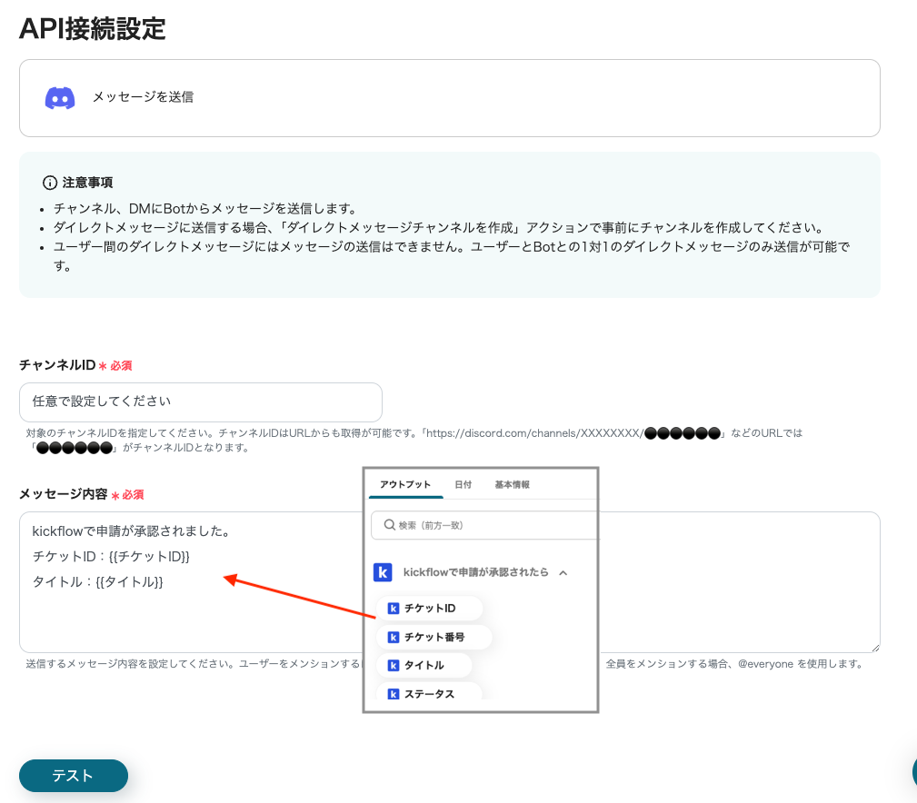
Task: Click the search magnifier icon in popup
Action: (x=390, y=525)
